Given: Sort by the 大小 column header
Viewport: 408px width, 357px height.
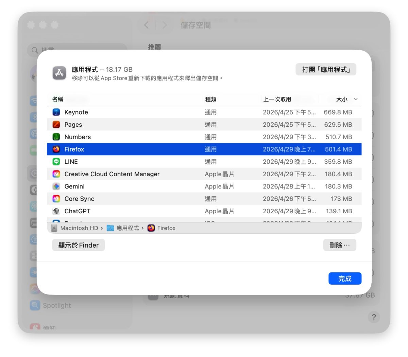Looking at the screenshot, I should pos(342,99).
